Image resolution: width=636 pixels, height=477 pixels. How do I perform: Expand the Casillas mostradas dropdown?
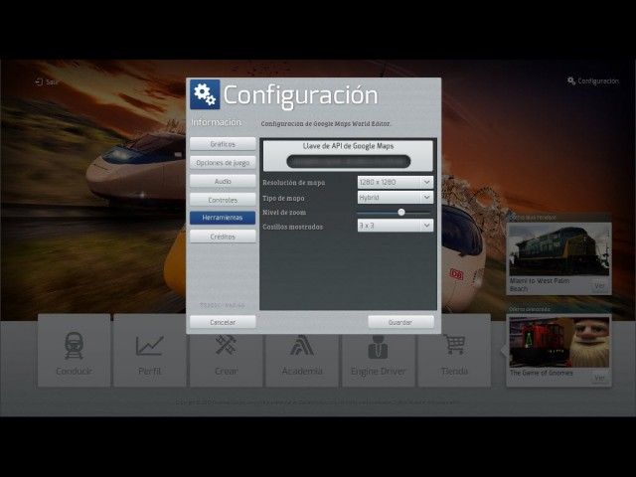coord(395,226)
